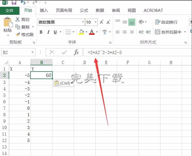Increase font size with larger A icon
This screenshot has height=156, width=192.
point(102,22)
